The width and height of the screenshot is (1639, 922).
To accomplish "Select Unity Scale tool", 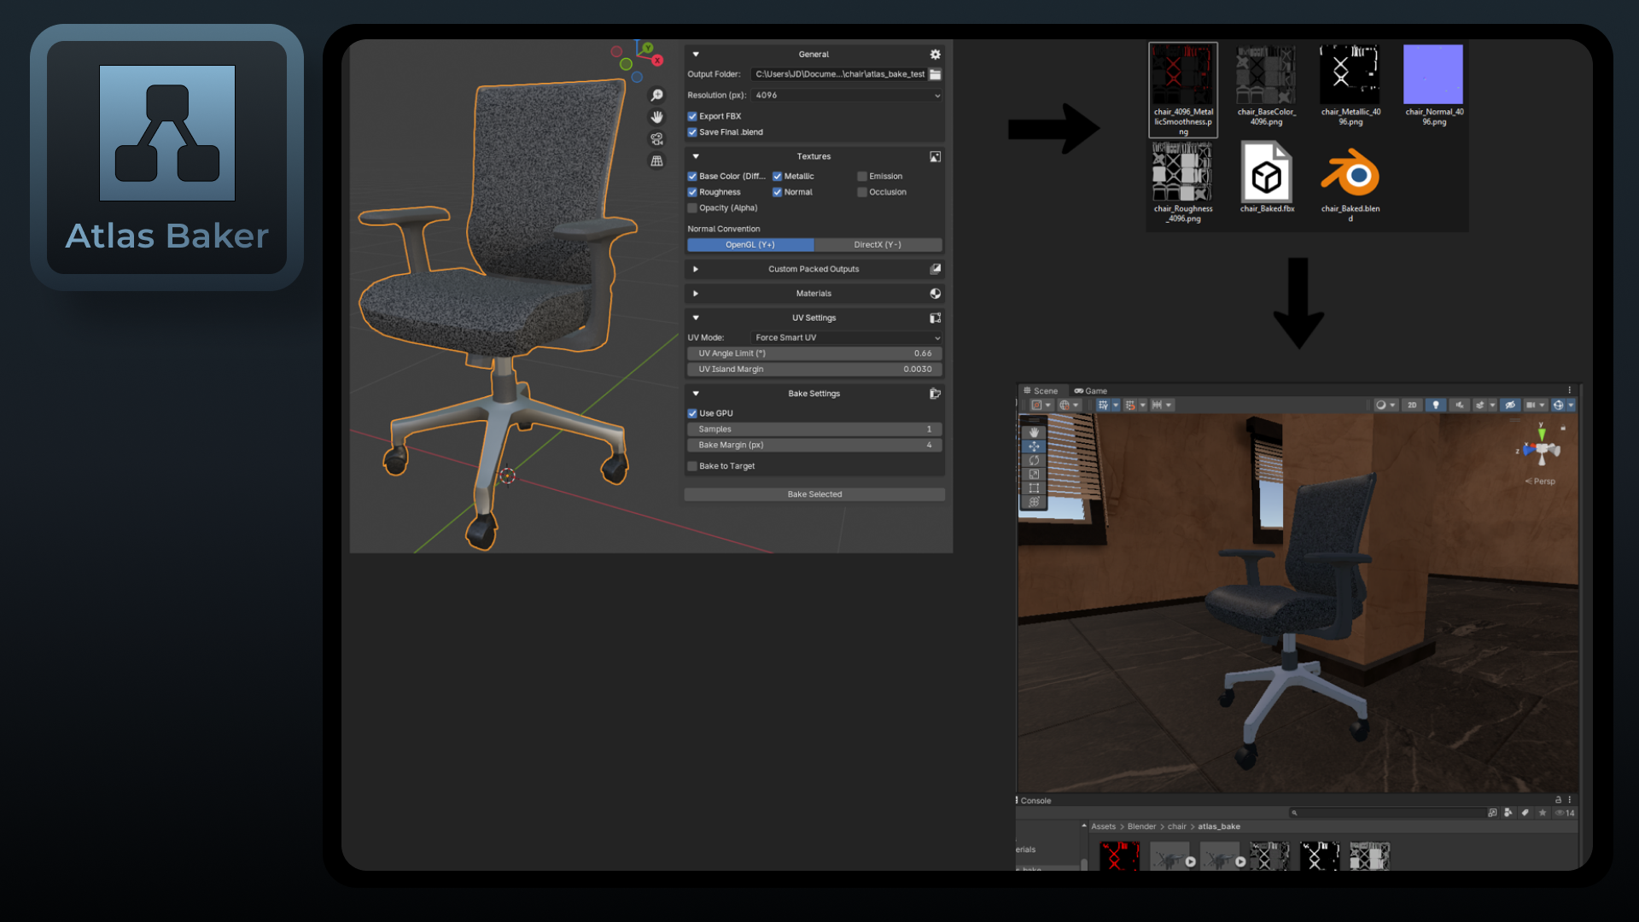I will click(x=1034, y=474).
